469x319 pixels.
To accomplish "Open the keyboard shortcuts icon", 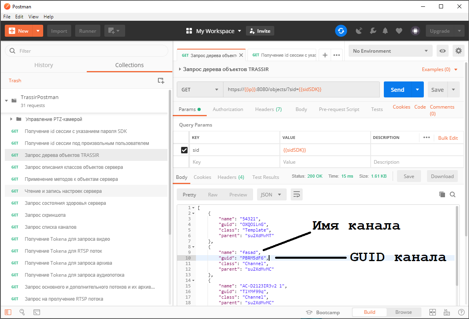I will pos(447,312).
